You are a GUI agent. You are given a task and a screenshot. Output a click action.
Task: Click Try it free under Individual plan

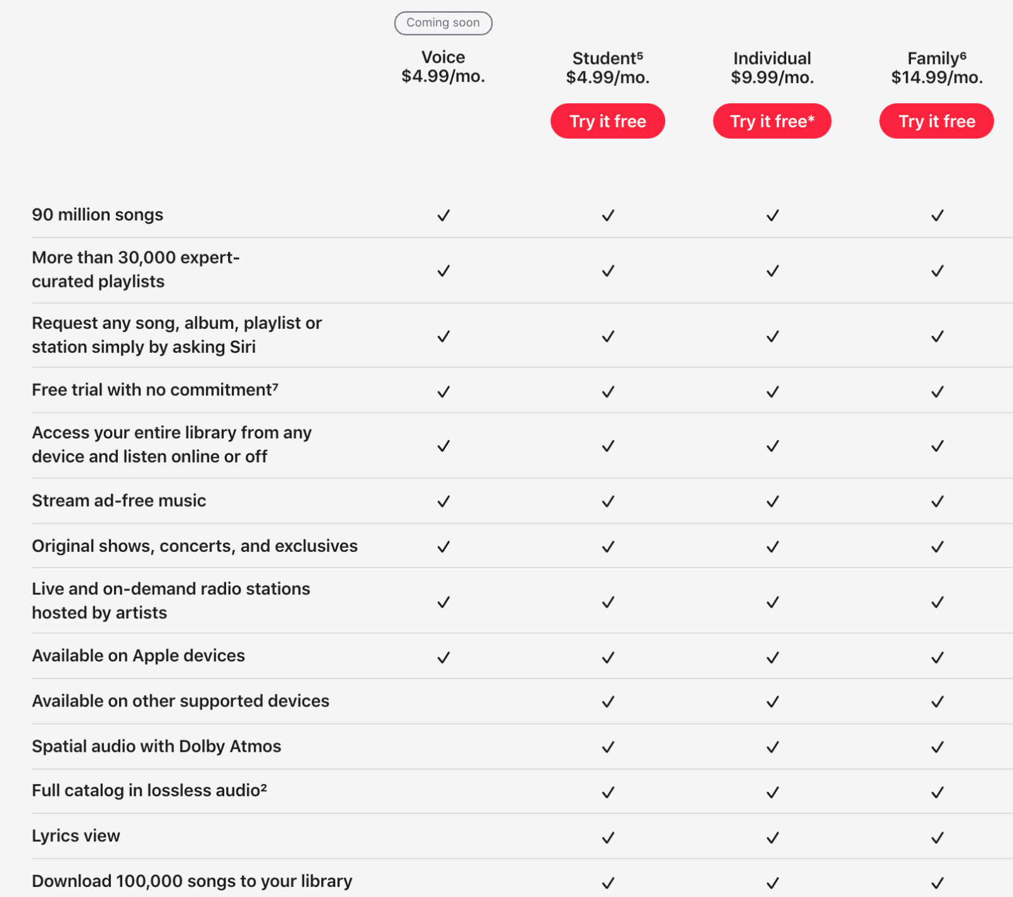coord(772,121)
